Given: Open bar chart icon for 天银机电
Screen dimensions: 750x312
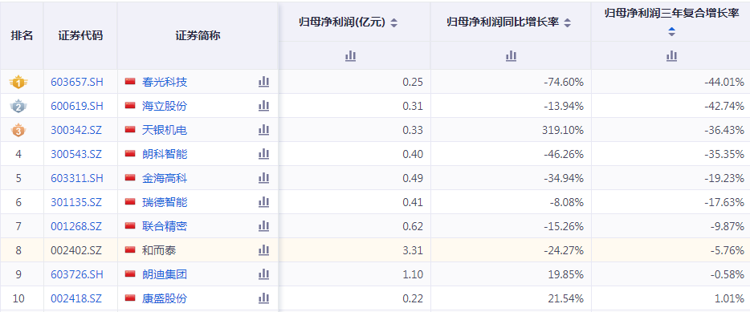Looking at the screenshot, I should 263,129.
